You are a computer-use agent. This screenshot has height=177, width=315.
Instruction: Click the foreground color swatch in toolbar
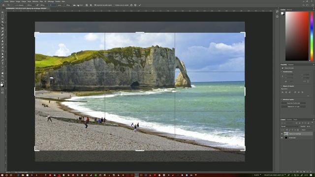pyautogui.click(x=2, y=85)
